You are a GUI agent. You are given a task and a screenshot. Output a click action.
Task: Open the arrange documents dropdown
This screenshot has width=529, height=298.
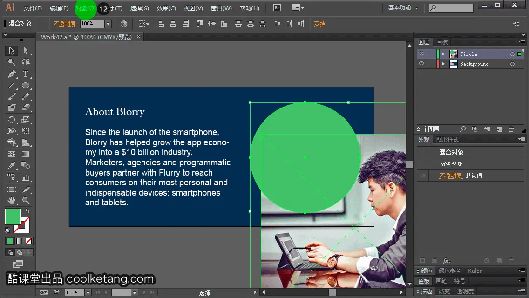coord(298,8)
